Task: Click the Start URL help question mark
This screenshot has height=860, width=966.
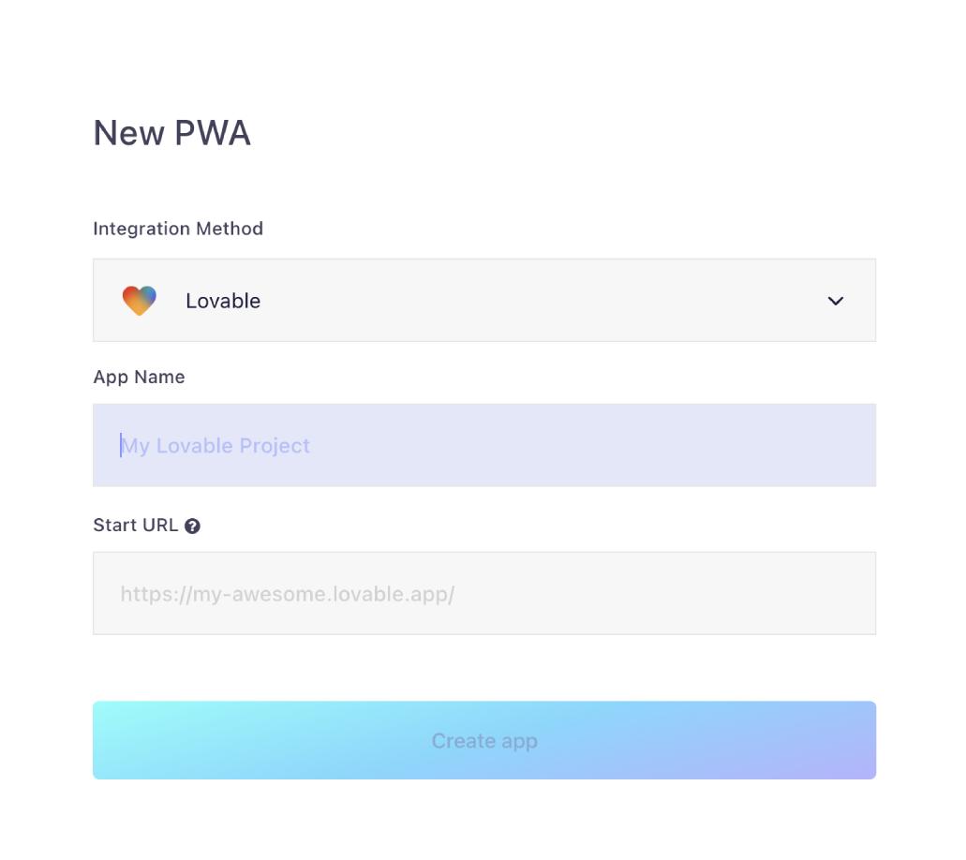Action: [192, 526]
